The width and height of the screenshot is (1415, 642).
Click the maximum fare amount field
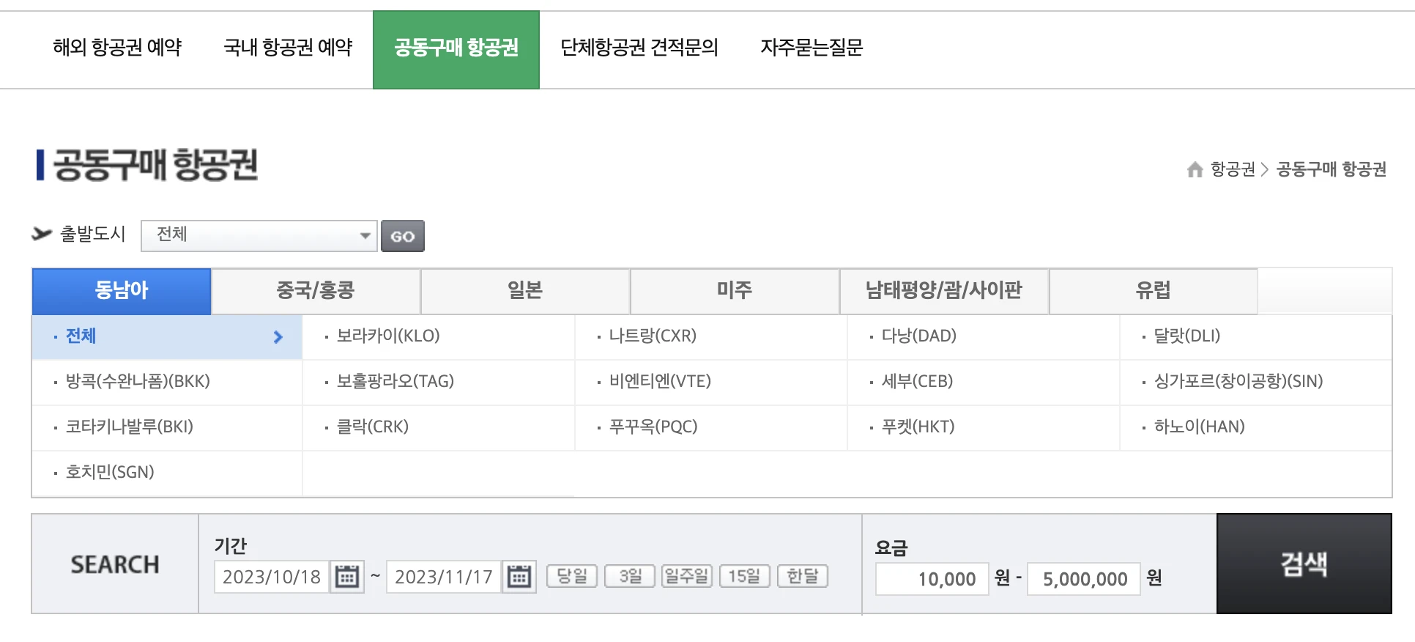coord(1082,578)
